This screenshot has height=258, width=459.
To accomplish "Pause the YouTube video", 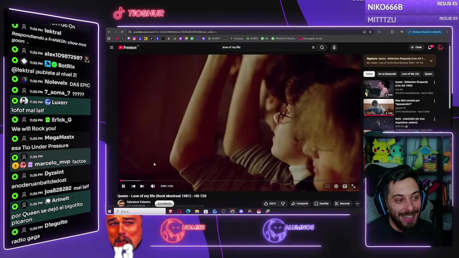I will [x=123, y=186].
